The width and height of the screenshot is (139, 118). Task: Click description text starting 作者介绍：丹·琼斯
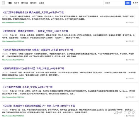coord(68,111)
